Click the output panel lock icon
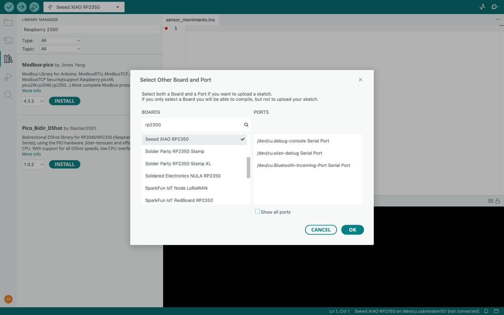Screen dimensions: 504x315 pyautogui.click(x=498, y=201)
